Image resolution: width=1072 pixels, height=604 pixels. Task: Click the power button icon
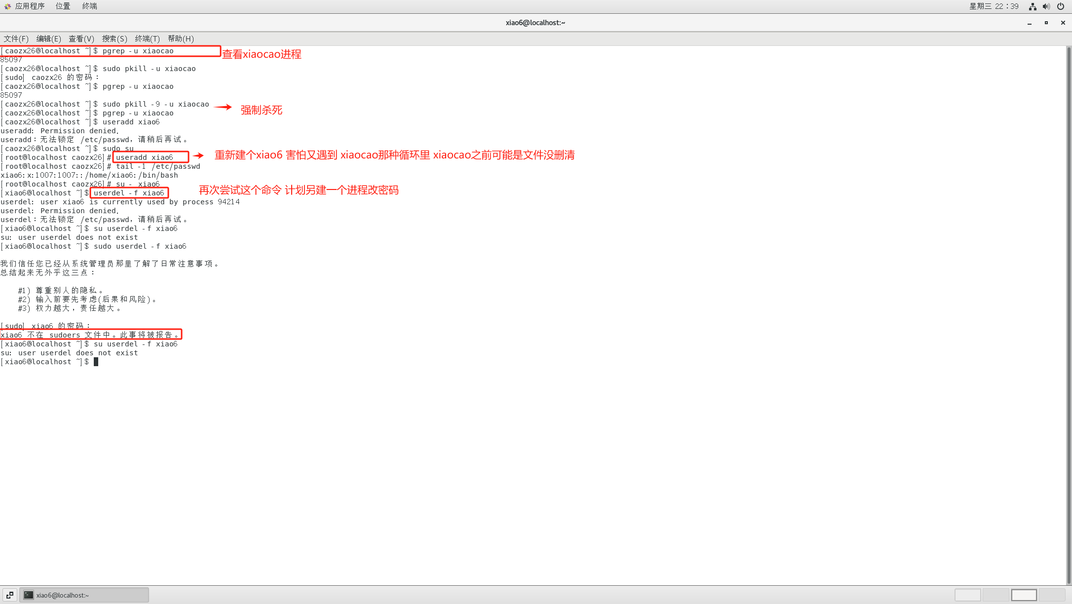point(1060,6)
